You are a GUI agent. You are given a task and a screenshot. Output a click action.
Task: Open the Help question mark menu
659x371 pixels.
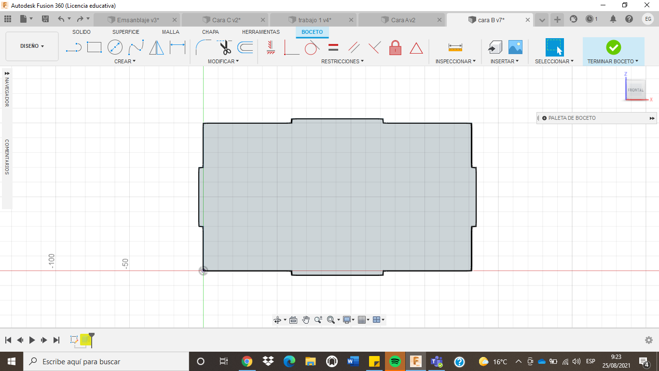[x=629, y=19]
